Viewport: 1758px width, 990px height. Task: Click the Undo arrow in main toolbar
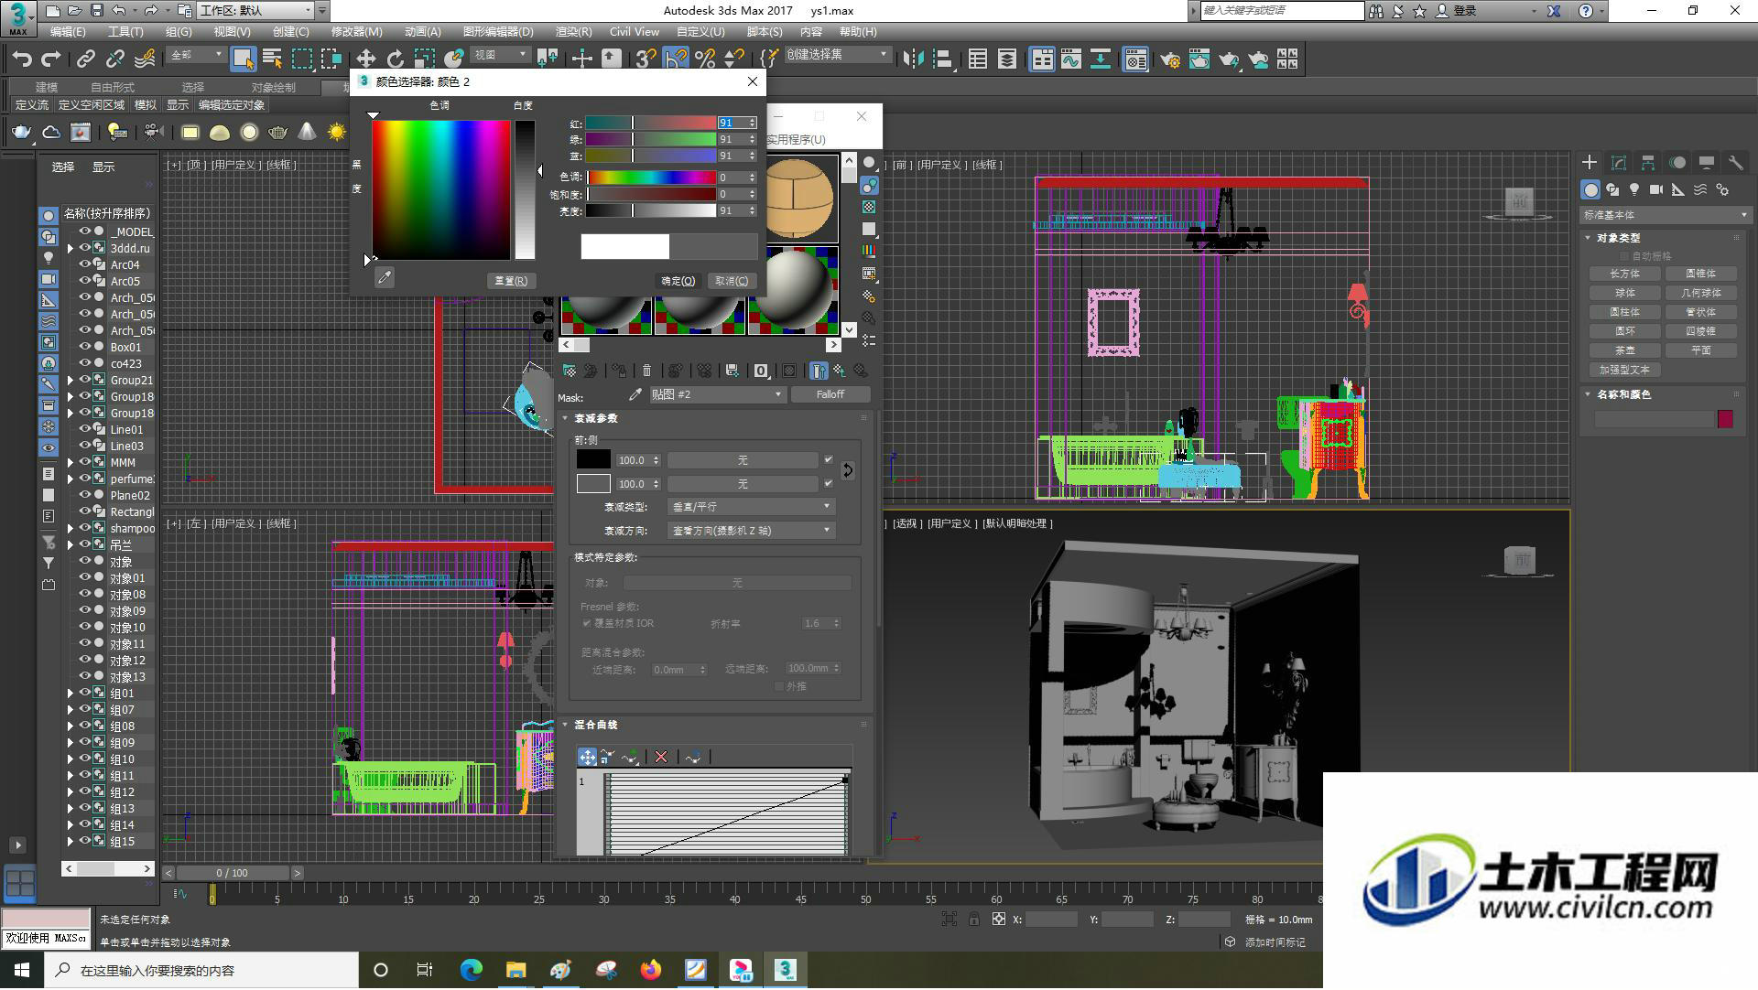click(22, 59)
